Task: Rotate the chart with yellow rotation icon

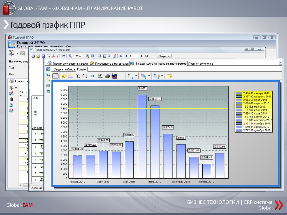Action: click(x=64, y=76)
